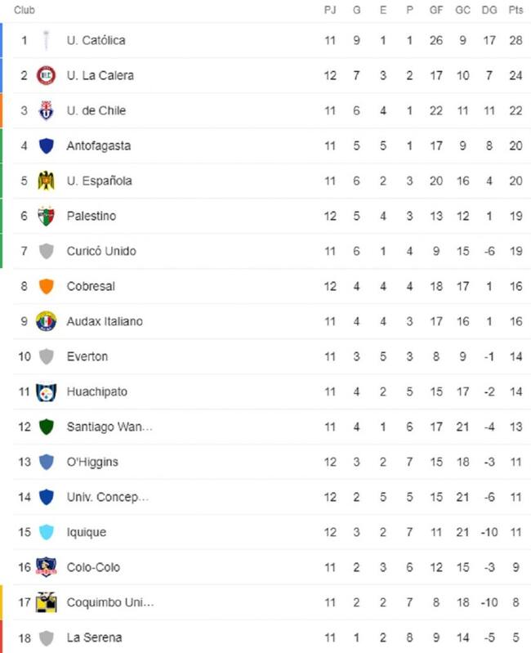Click the Iquique team name
The width and height of the screenshot is (531, 653).
tap(86, 532)
